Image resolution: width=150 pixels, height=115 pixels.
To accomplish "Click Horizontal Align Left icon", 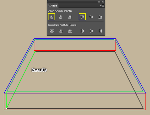I will click(x=51, y=17).
